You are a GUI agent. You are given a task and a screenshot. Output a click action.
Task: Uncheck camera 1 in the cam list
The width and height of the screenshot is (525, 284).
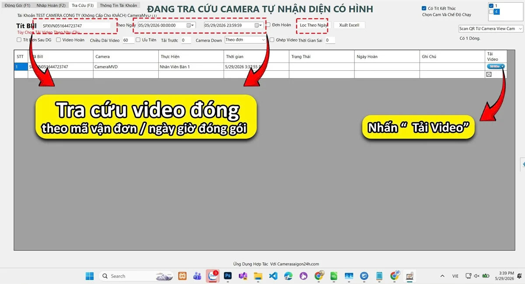coord(491,6)
